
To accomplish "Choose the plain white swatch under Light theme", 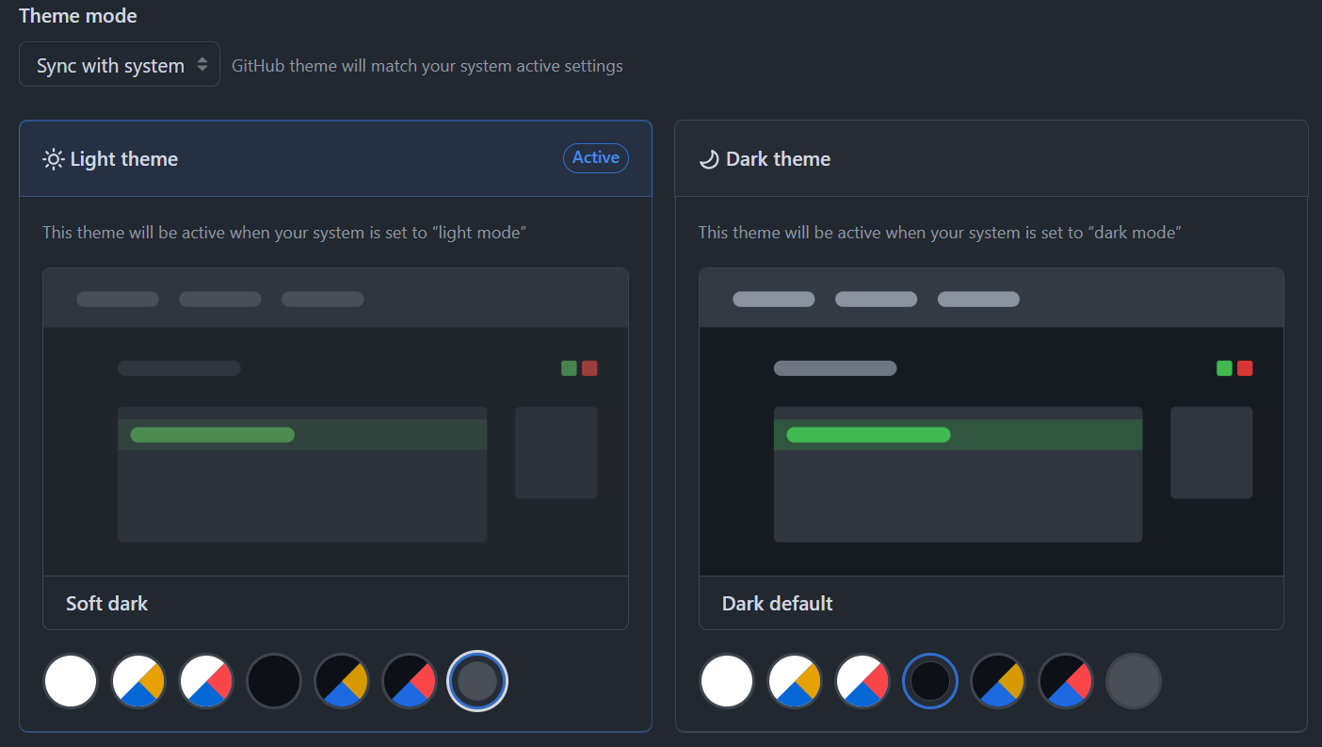I will pos(71,681).
